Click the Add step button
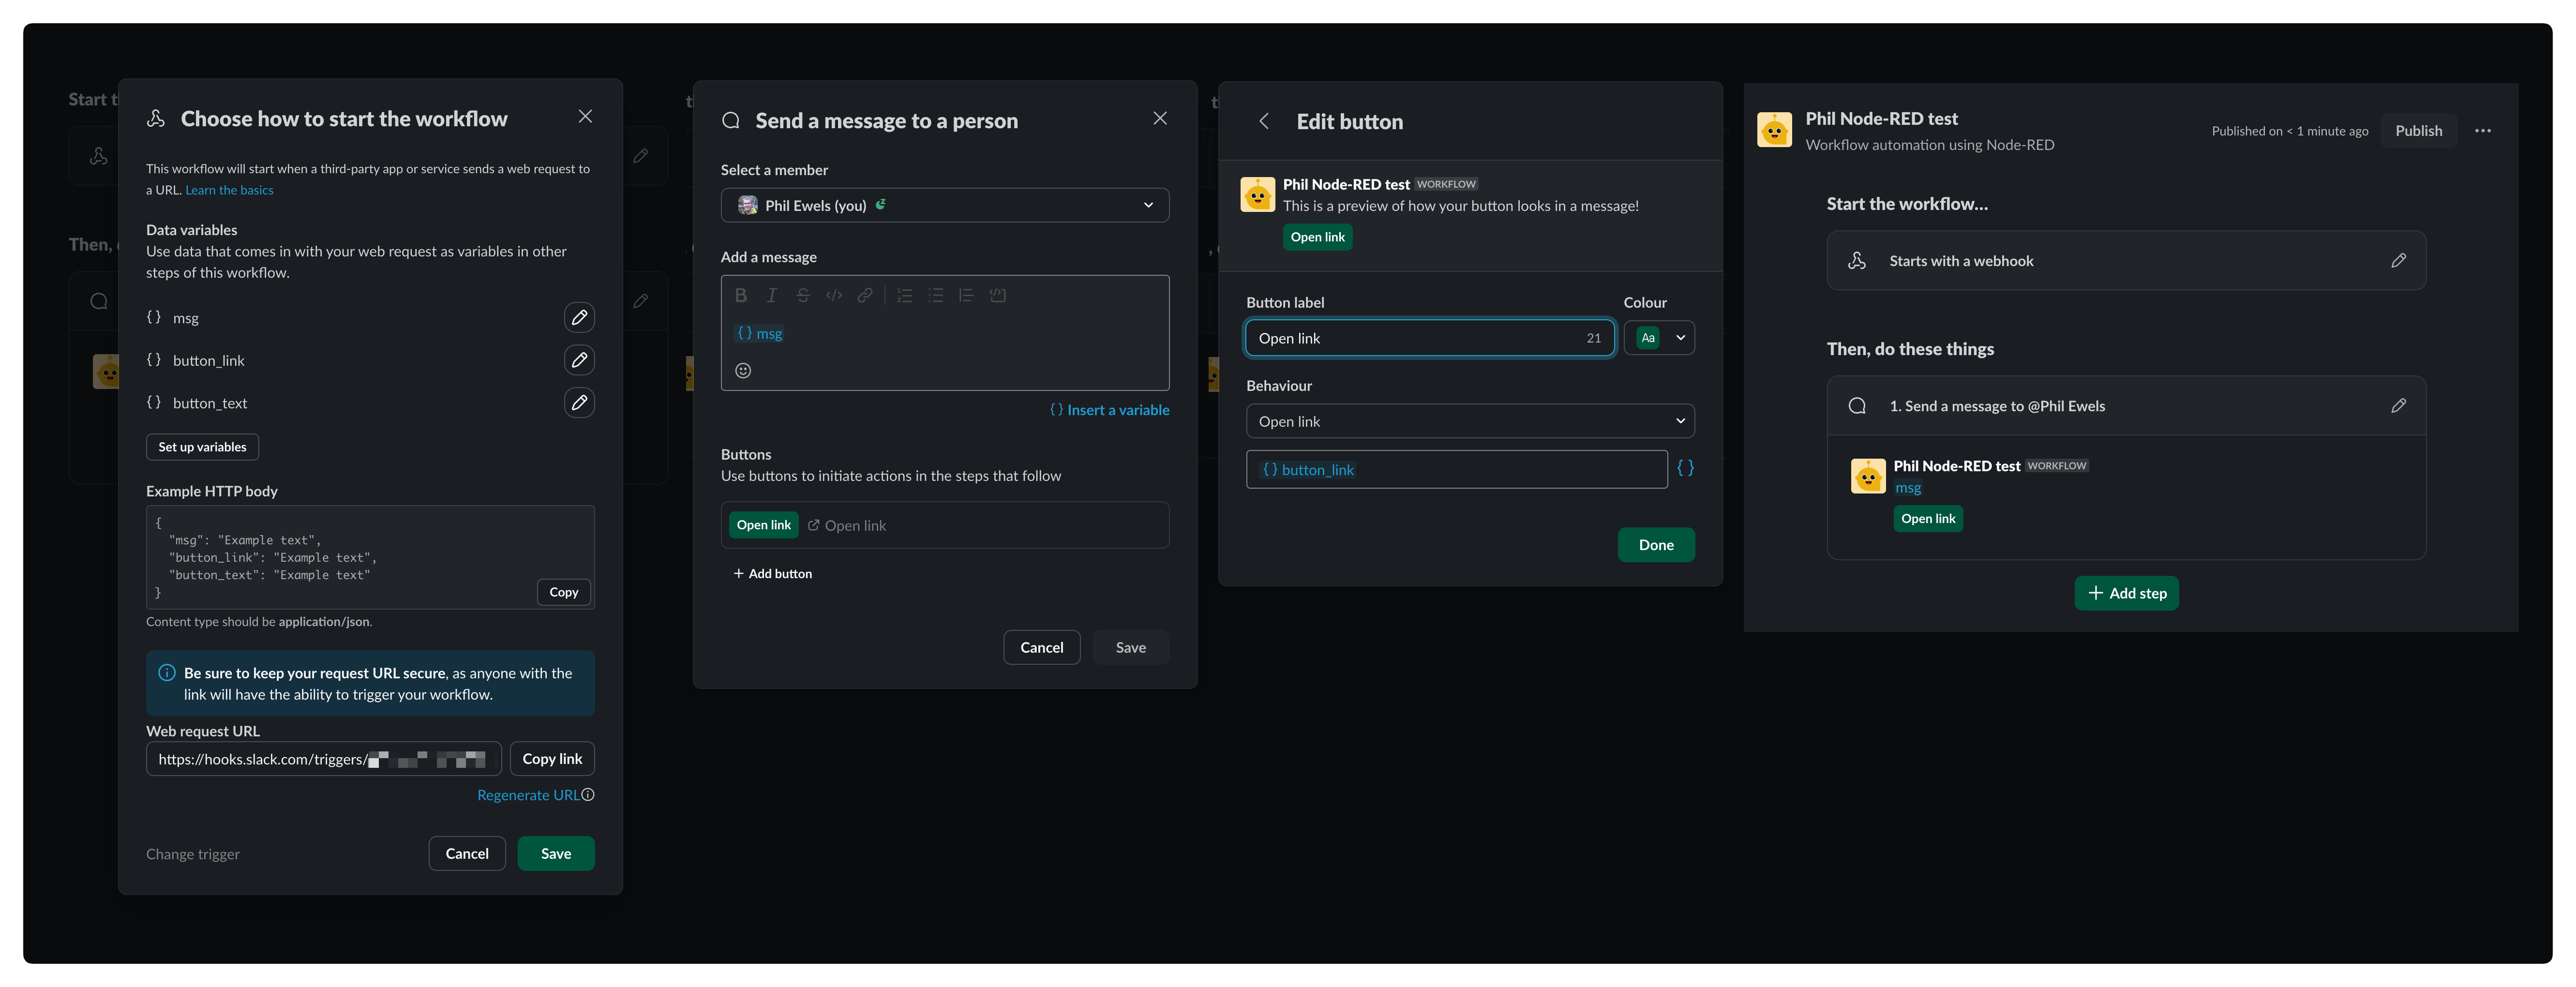This screenshot has width=2576, height=987. click(x=2126, y=593)
